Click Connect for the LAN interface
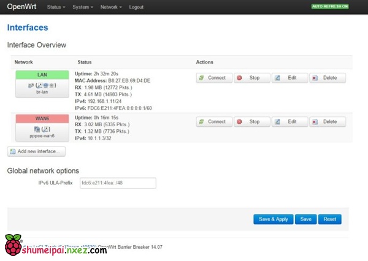Viewport: 368px width, 261px height. pos(214,78)
